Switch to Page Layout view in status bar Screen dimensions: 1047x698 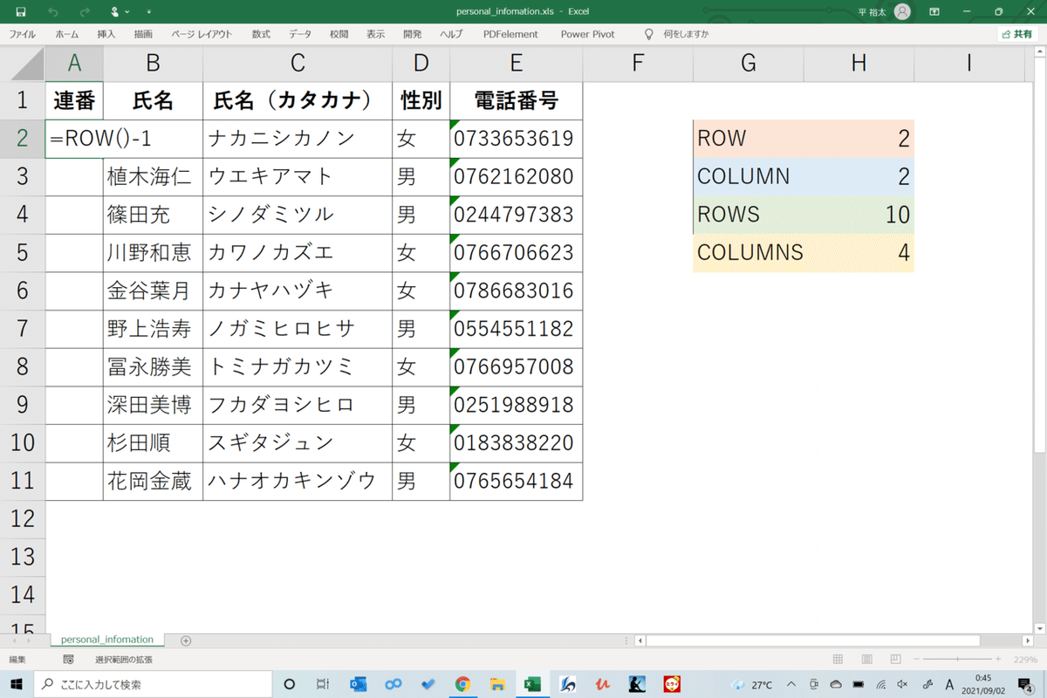pyautogui.click(x=866, y=660)
